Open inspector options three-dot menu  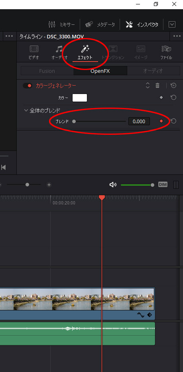point(177,36)
